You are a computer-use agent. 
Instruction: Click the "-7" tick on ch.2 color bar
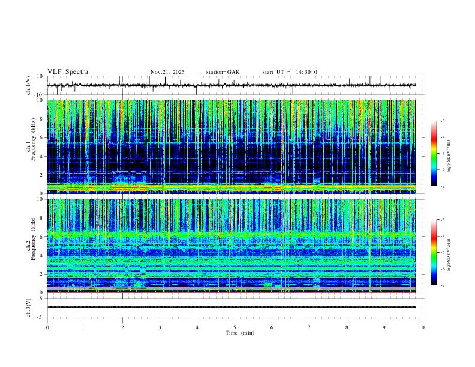pos(442,285)
